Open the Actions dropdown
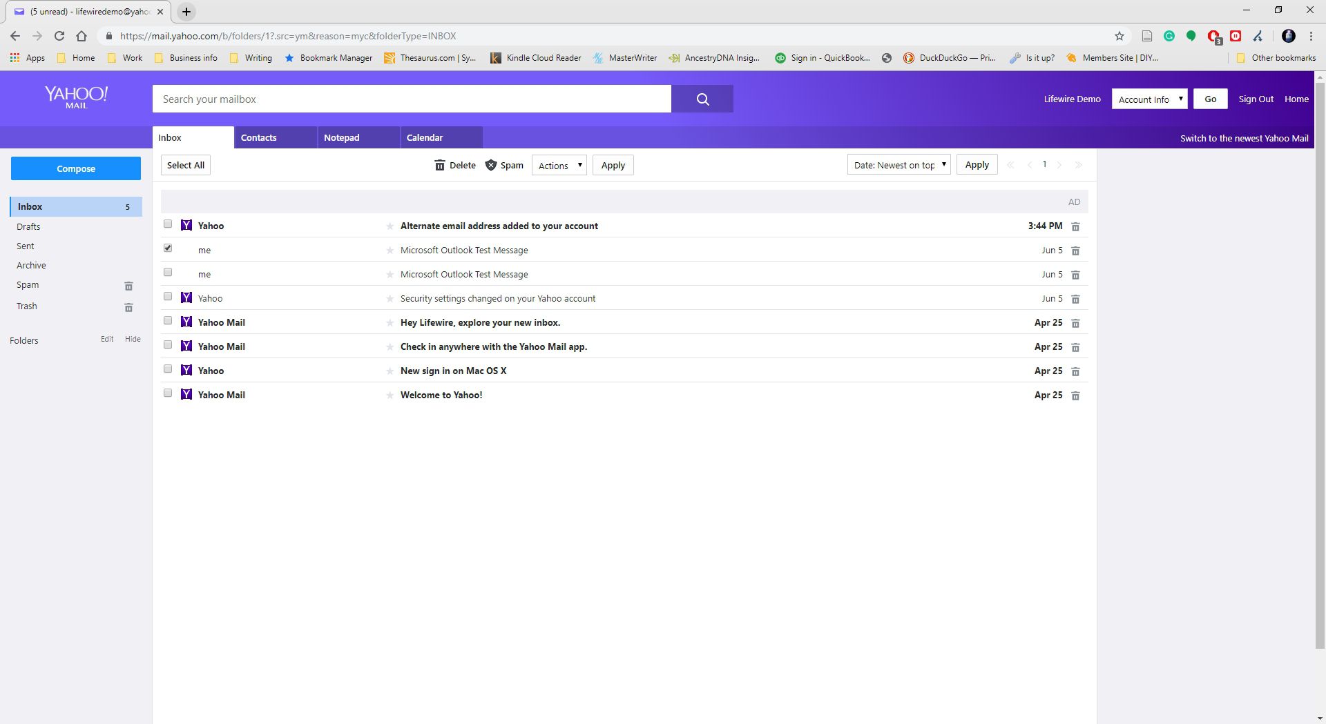The height and width of the screenshot is (724, 1326). point(559,165)
